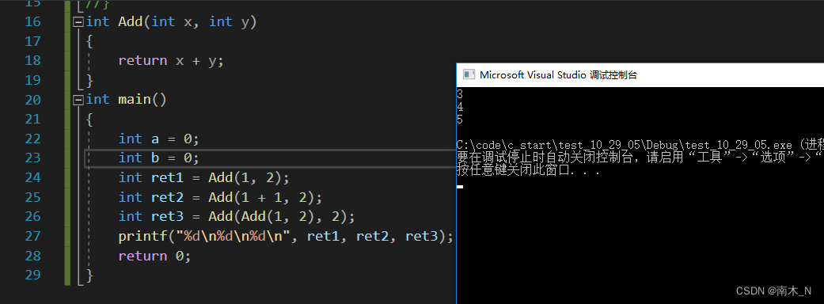The image size is (824, 304).
Task: Click the 'int Add(int x, int y)' declaration
Action: 171,22
